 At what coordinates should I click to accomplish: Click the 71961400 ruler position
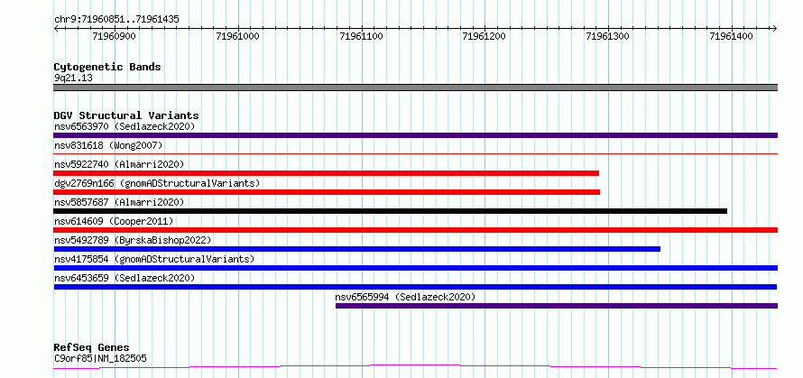pyautogui.click(x=732, y=36)
